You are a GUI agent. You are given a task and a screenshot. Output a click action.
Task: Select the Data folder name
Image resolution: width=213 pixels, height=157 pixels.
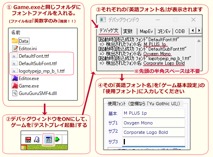[x=23, y=41]
